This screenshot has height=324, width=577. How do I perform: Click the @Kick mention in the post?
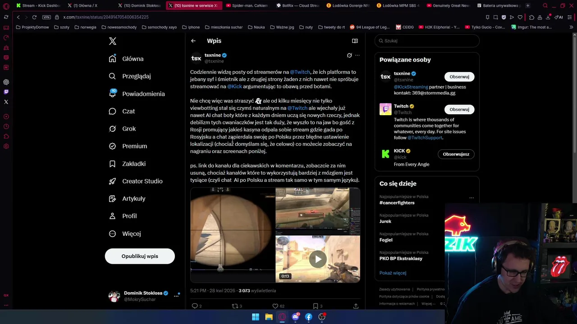[234, 86]
